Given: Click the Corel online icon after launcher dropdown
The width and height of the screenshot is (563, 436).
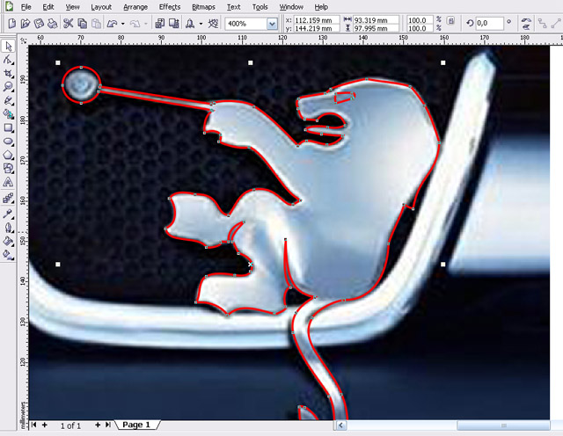Looking at the screenshot, I should (213, 24).
